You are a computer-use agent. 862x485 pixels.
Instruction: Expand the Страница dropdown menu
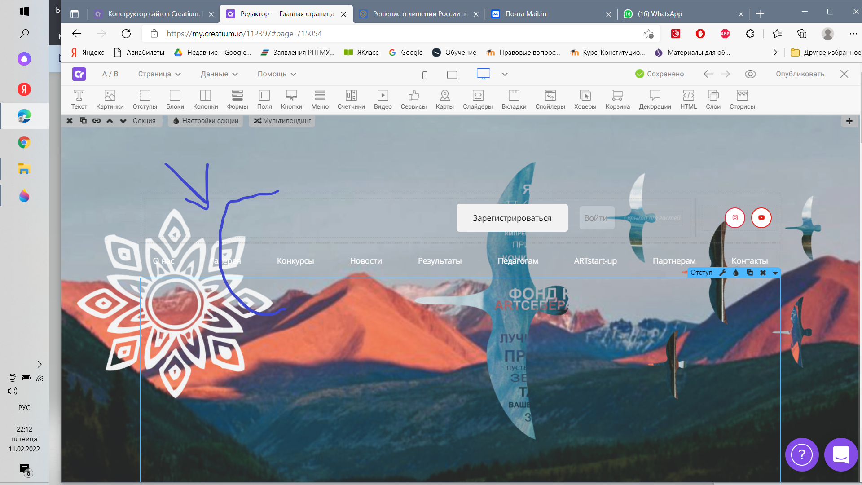pos(159,74)
